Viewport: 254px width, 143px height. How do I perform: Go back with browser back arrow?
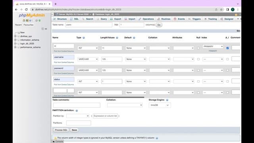coord(16,10)
